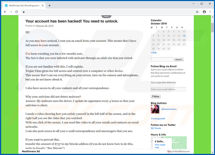Reload the page with the refresh icon
This screenshot has height=155, width=215.
click(x=17, y=12)
